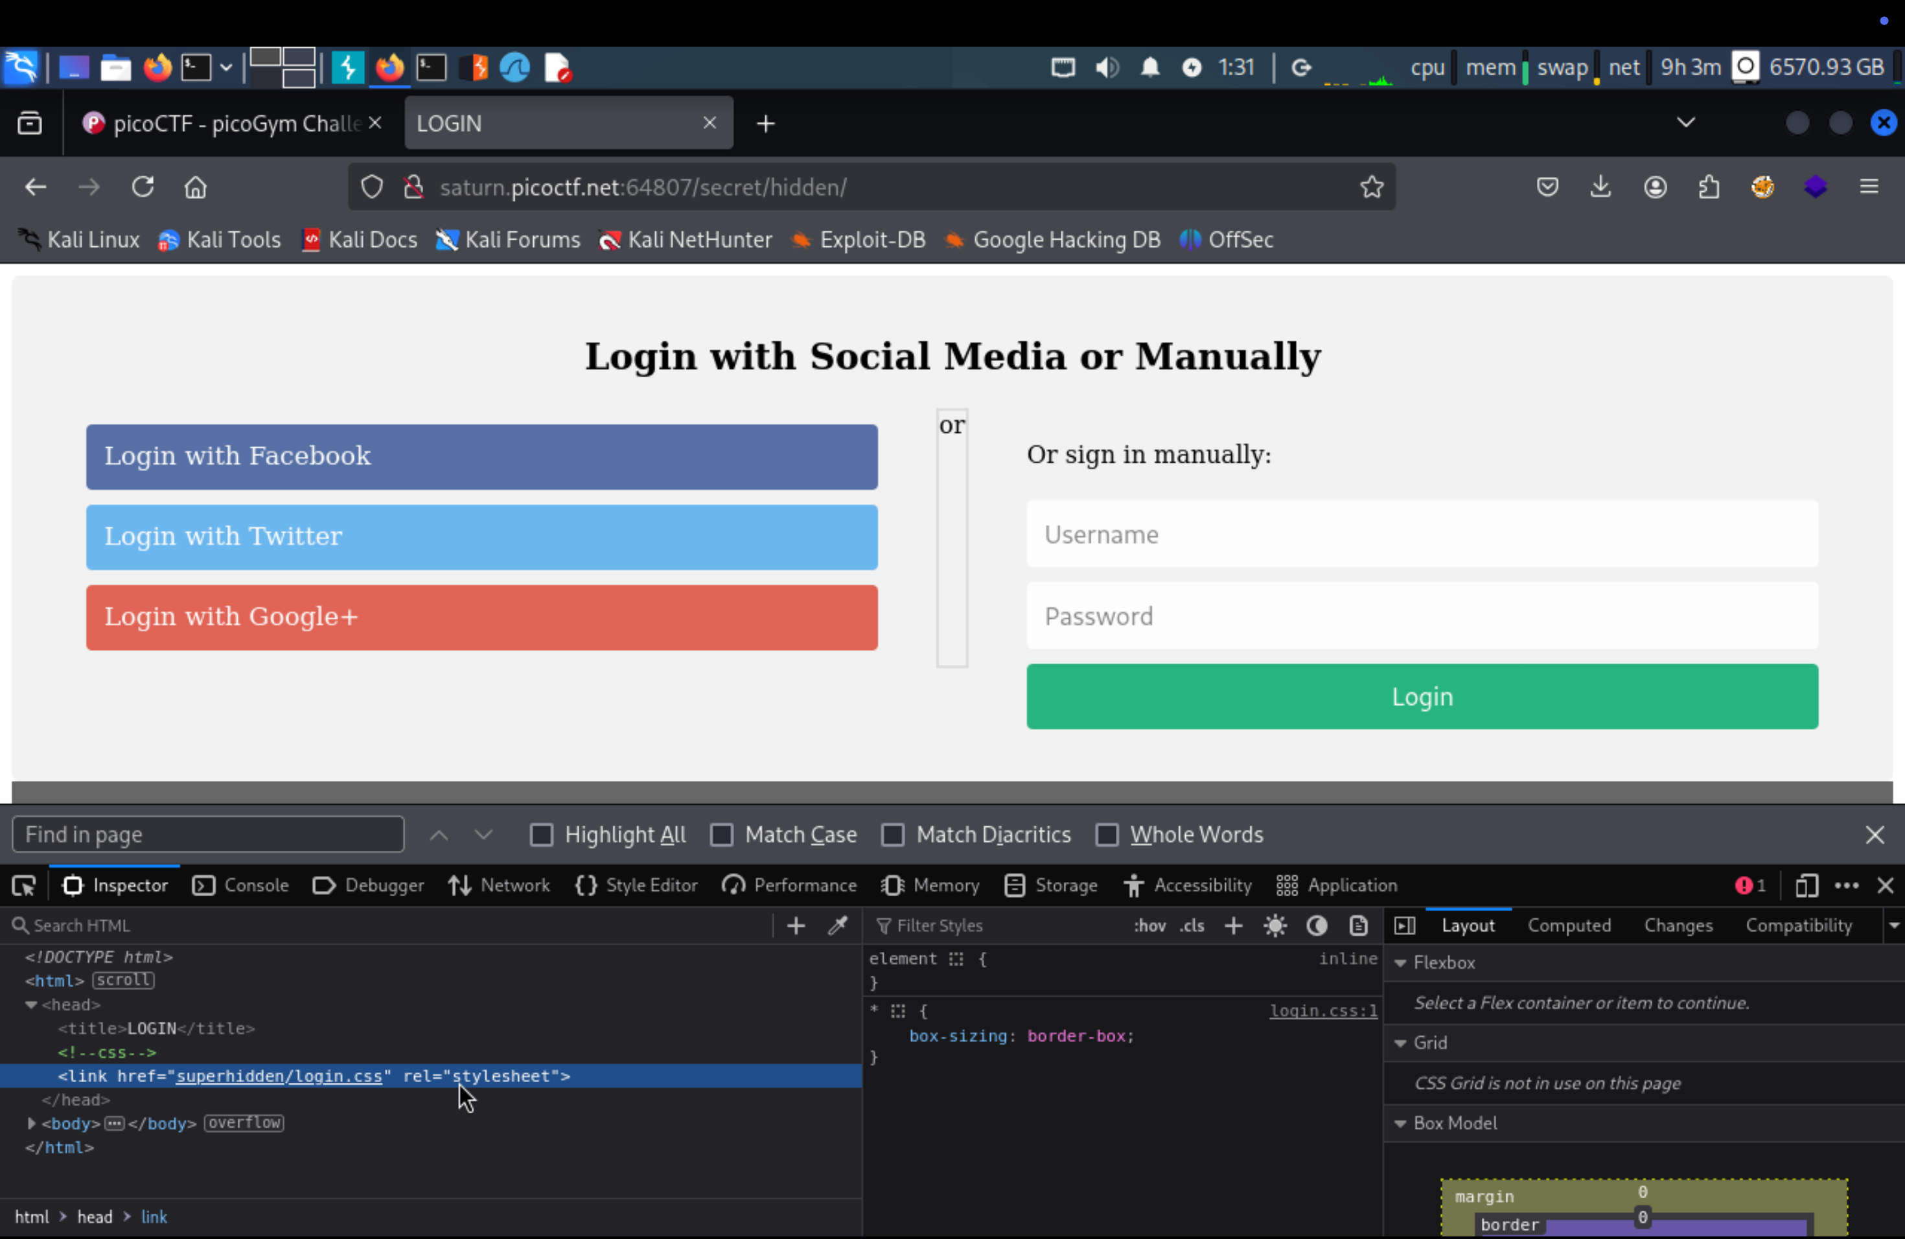Click the red error count badge
1905x1239 pixels.
click(x=1749, y=885)
